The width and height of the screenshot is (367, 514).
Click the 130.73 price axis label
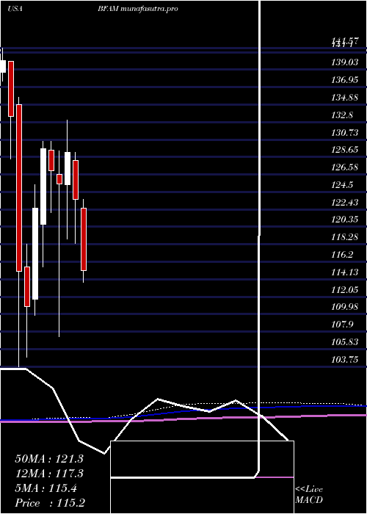(345, 132)
